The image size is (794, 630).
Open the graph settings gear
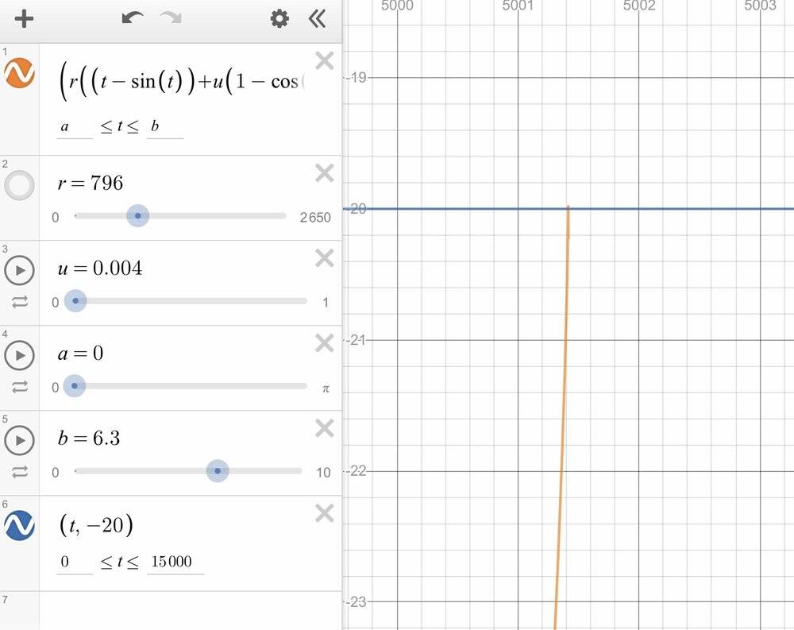click(279, 19)
